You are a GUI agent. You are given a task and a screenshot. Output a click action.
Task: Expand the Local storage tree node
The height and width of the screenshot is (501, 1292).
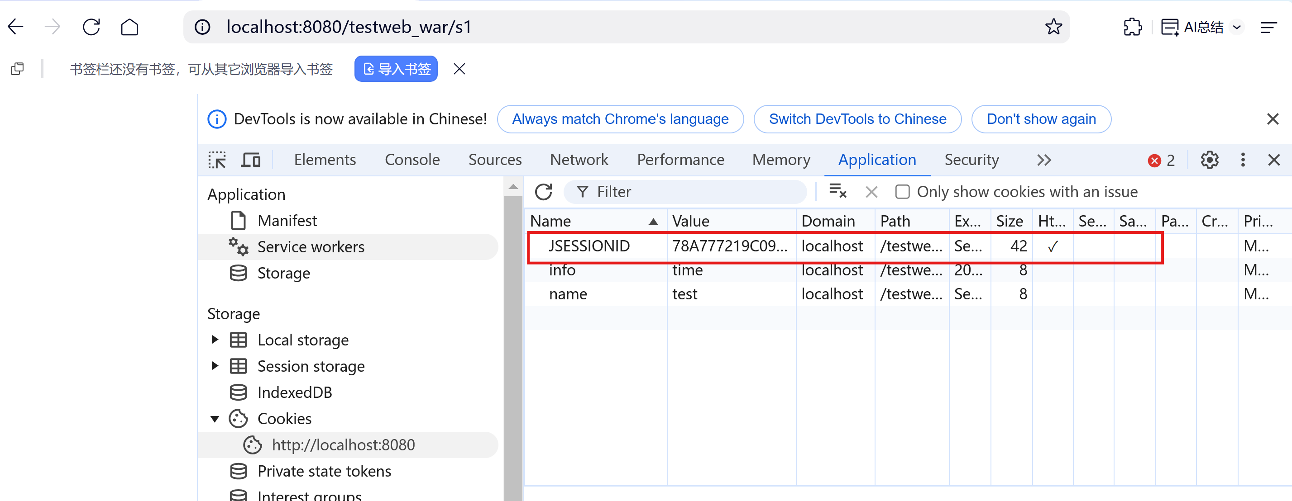pyautogui.click(x=215, y=340)
